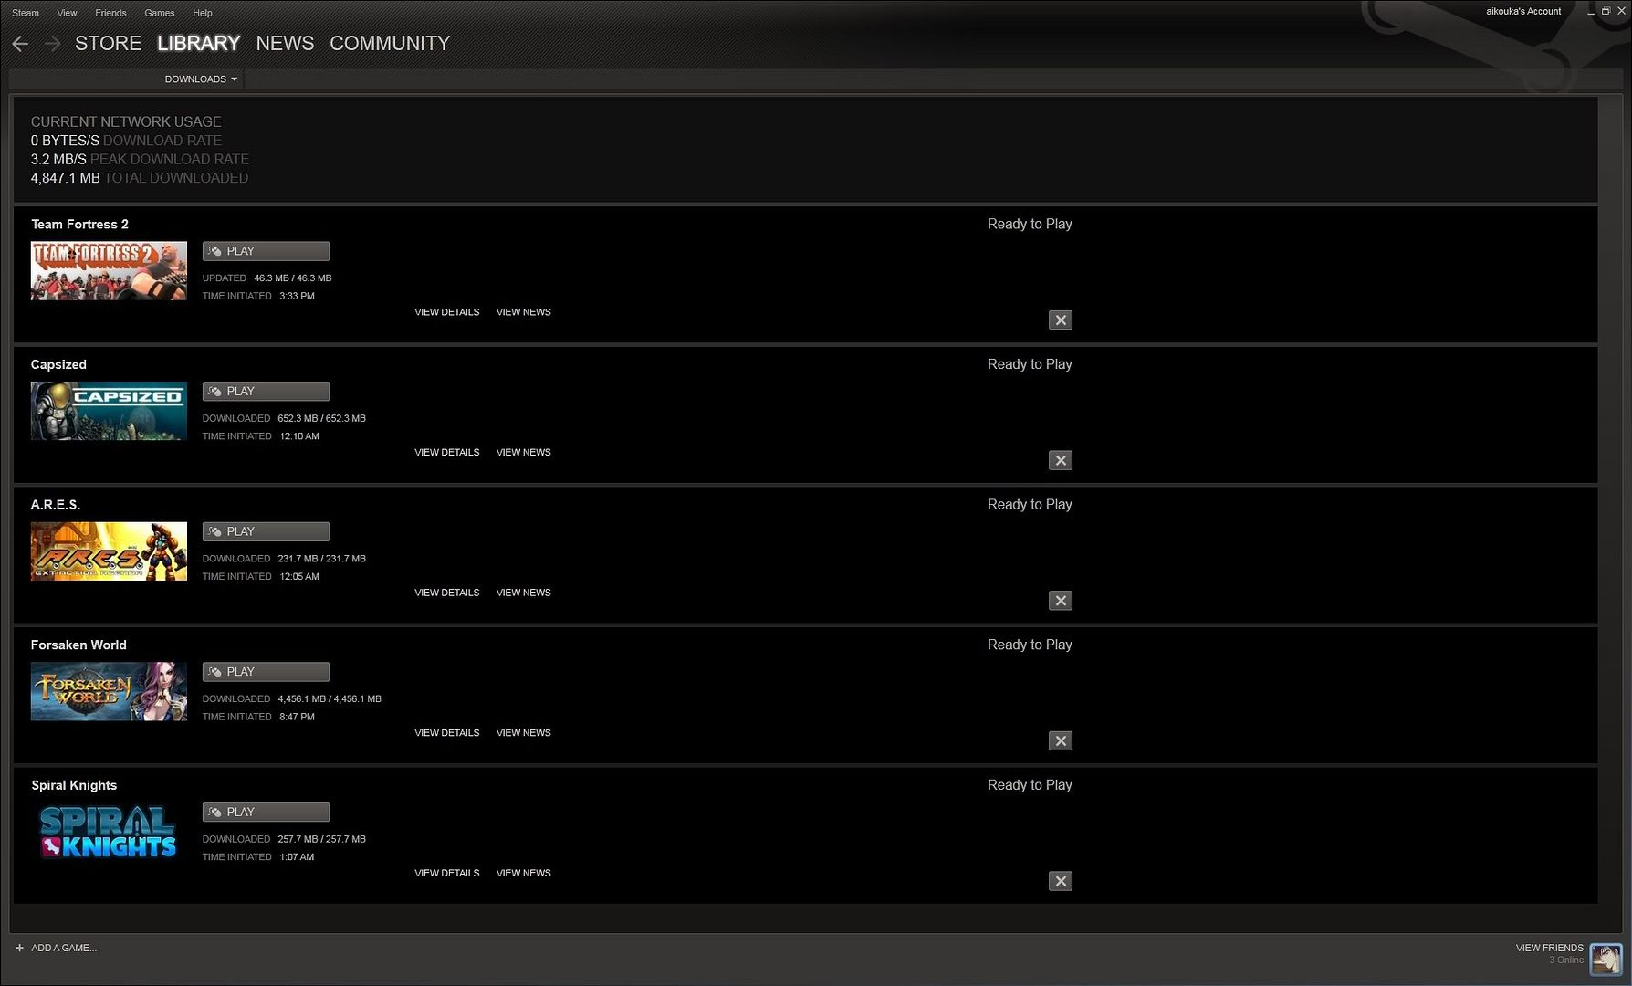Launch Capsized with the Play button

[x=266, y=392]
